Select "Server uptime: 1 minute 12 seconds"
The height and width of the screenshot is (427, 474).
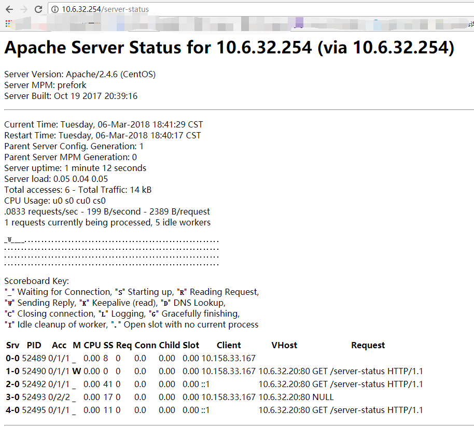[x=75, y=168]
